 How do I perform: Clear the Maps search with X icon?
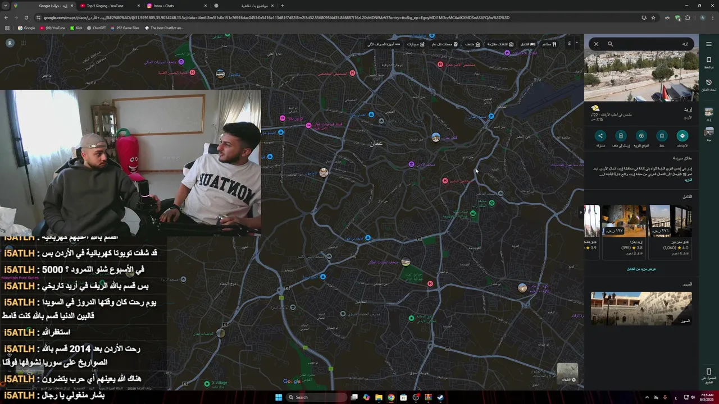point(596,44)
